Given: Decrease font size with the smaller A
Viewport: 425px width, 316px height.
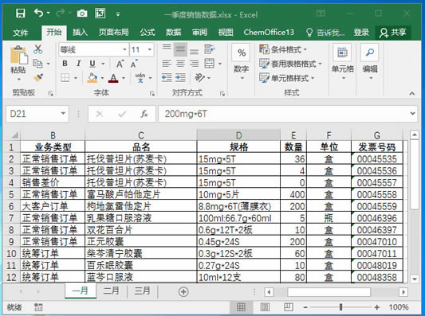Looking at the screenshot, I should 134,64.
